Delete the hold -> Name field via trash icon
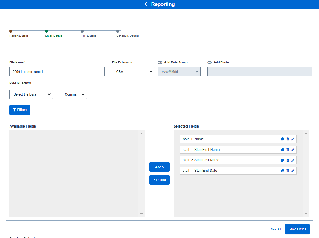The width and height of the screenshot is (319, 238). (x=288, y=139)
